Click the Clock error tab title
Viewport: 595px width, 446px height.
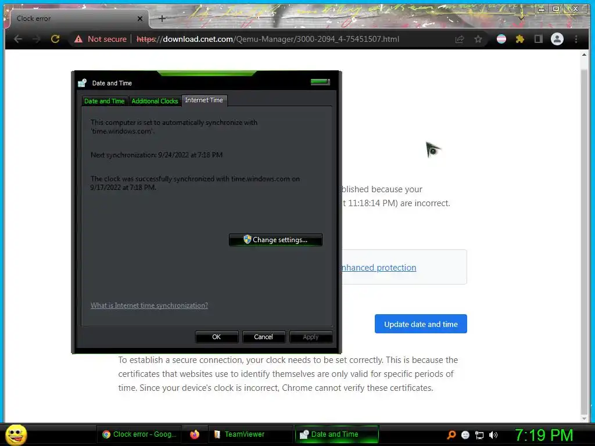[33, 19]
